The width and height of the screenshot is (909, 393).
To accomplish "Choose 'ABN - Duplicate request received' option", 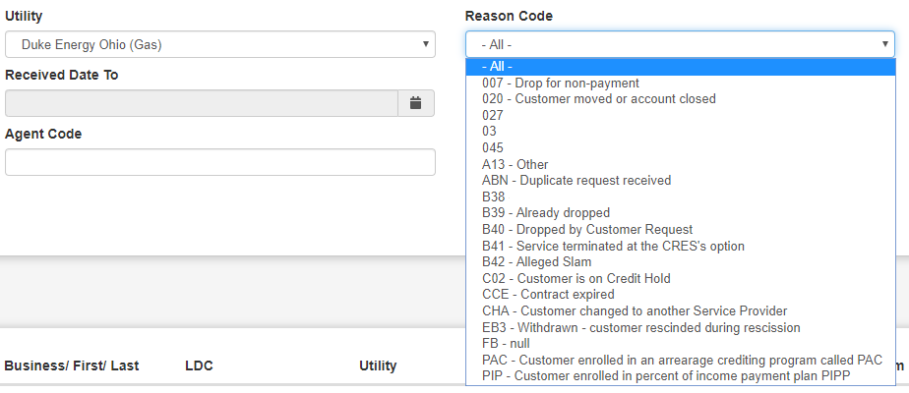I will tap(681, 181).
